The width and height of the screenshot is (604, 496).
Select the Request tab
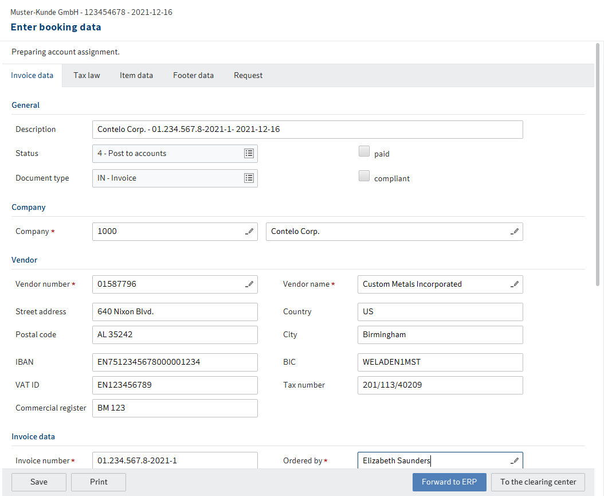[248, 75]
